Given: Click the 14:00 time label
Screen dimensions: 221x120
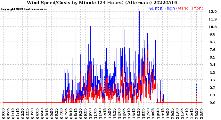Looking at the screenshot, I should coord(119,114).
